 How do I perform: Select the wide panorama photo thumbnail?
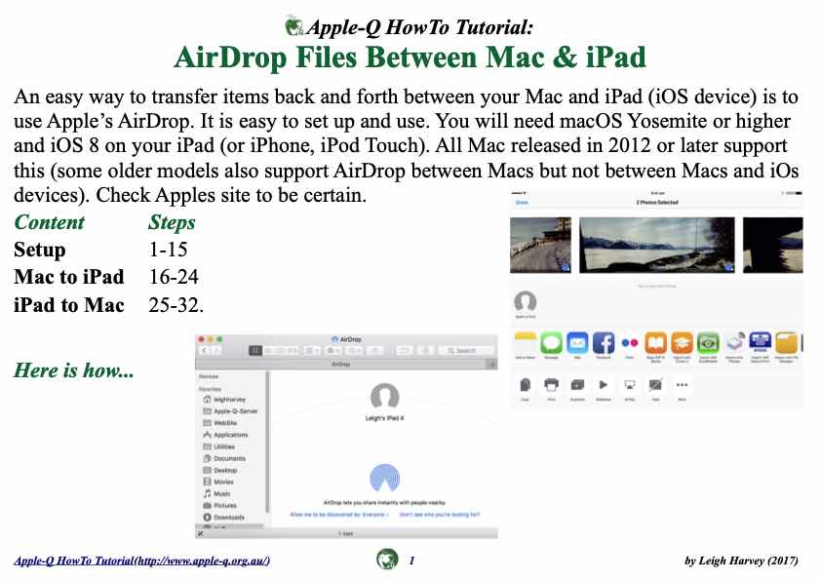656,245
